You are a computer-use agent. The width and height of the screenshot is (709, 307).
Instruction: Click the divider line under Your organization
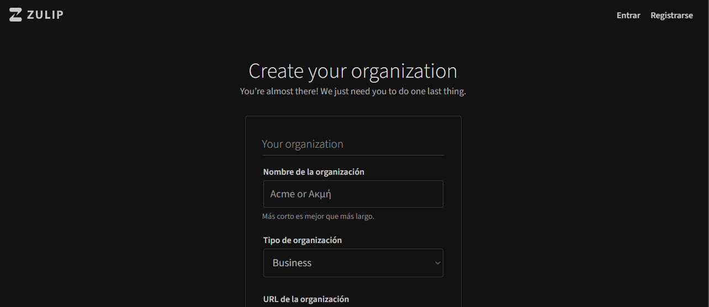click(x=353, y=155)
